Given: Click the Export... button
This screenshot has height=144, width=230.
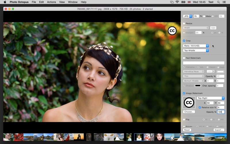Looking at the screenshot, I should click(219, 130).
